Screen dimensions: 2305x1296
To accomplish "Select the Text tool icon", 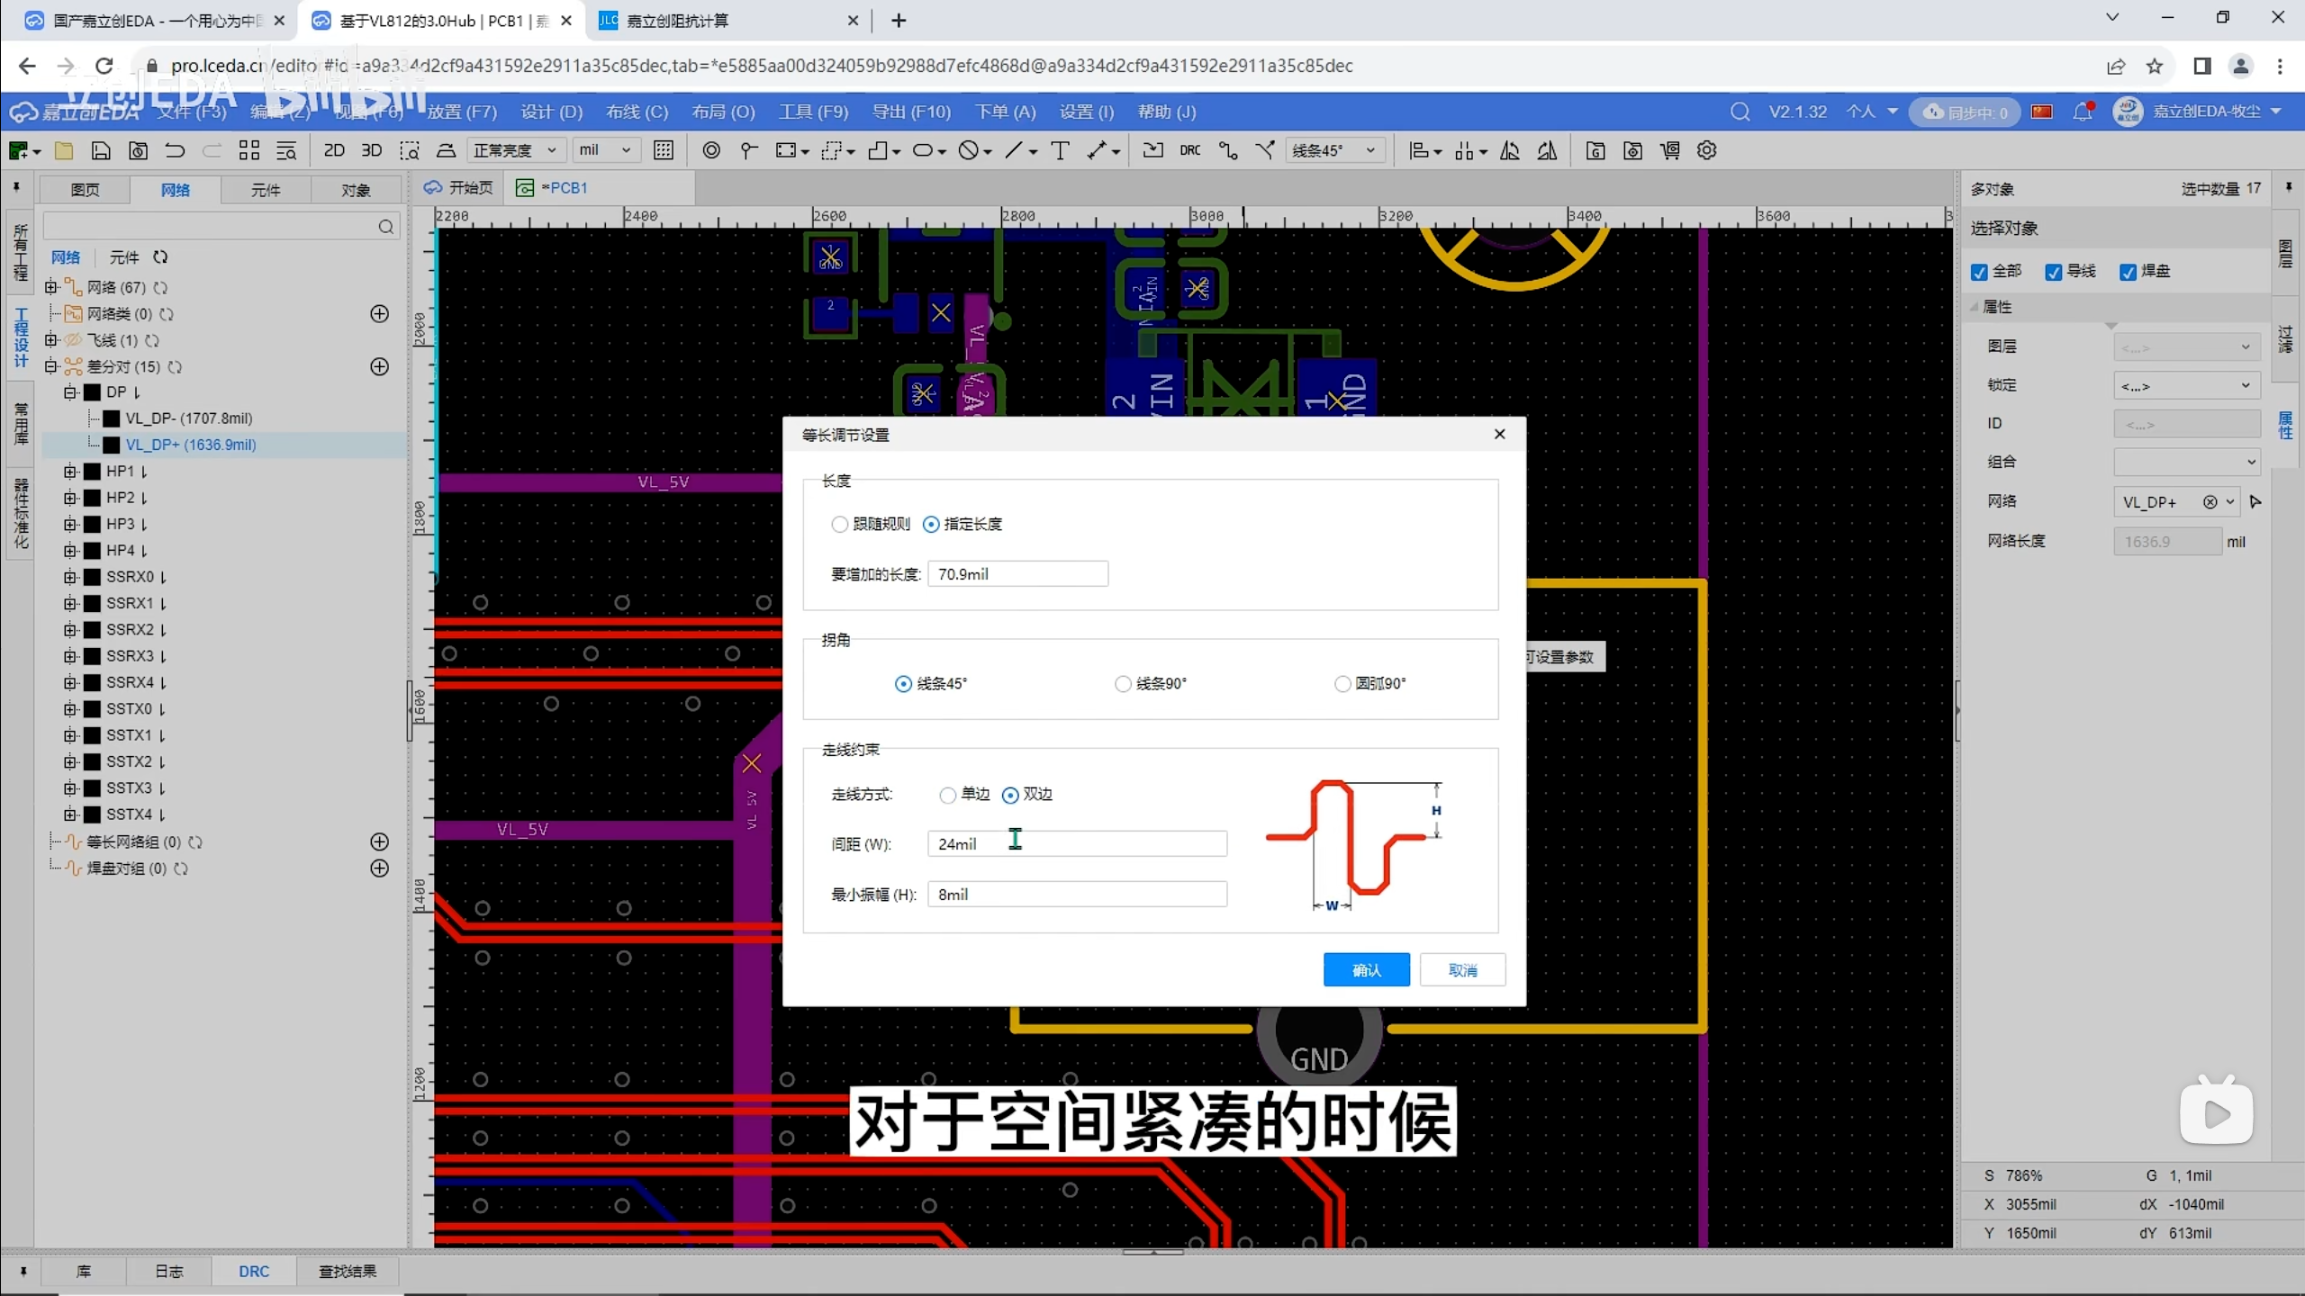I will [x=1060, y=150].
